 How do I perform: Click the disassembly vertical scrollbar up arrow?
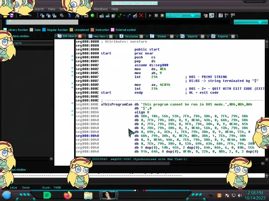(x=267, y=41)
